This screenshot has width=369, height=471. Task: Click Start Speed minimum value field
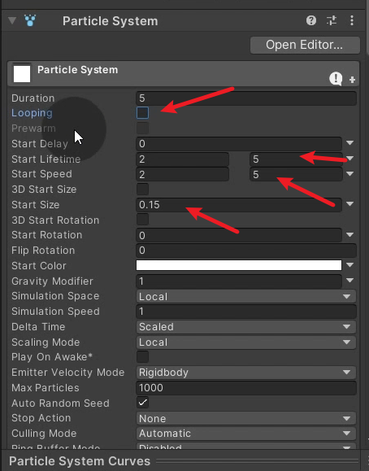coord(183,174)
